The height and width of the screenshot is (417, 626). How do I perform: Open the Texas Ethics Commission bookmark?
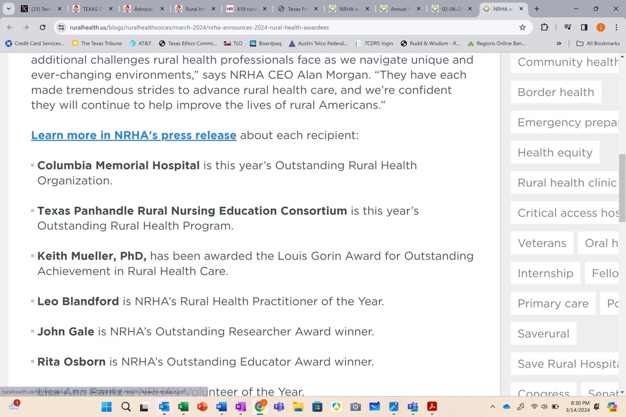[188, 43]
